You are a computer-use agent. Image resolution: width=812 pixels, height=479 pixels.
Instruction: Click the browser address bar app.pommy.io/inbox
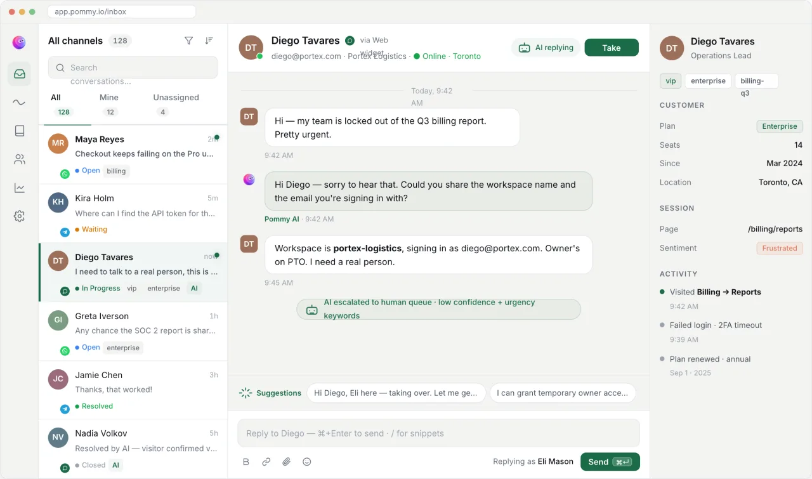(x=122, y=11)
